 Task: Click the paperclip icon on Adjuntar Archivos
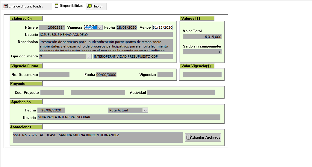[x=188, y=137]
